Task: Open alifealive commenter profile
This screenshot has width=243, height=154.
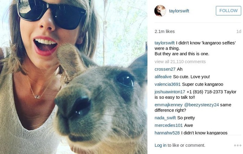Action: 163,77
